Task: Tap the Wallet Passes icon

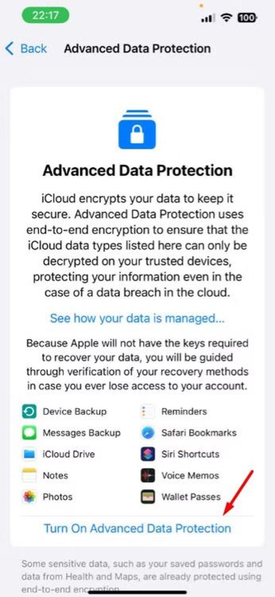Action: [148, 497]
